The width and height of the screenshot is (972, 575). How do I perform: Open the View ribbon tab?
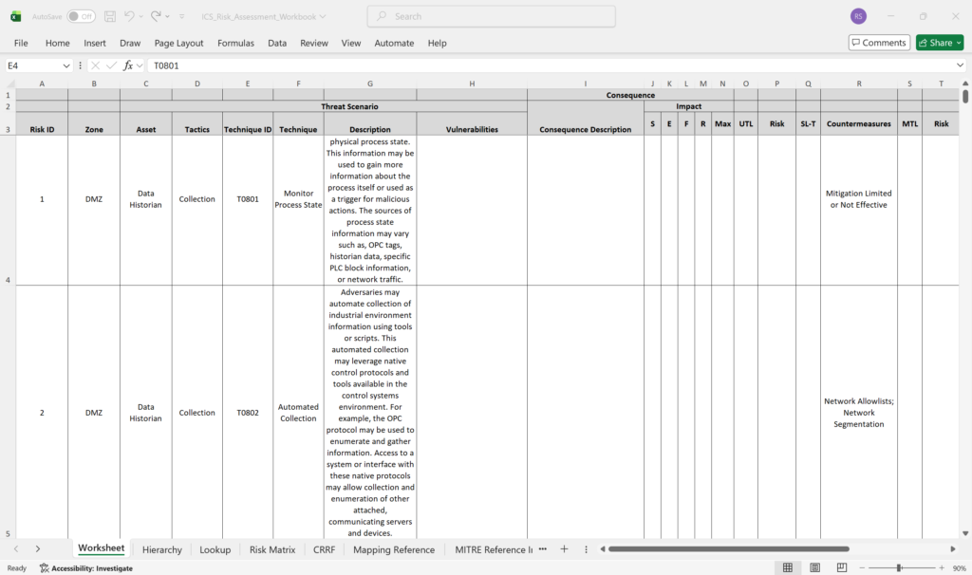click(x=351, y=43)
